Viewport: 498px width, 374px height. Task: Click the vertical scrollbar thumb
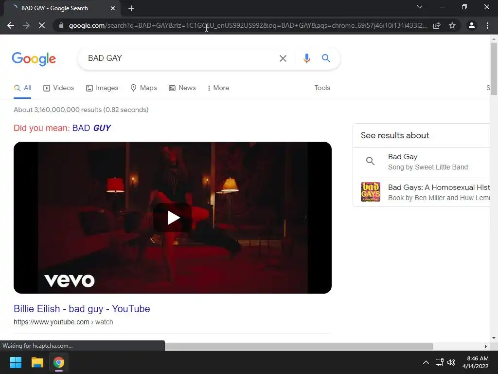[x=494, y=69]
